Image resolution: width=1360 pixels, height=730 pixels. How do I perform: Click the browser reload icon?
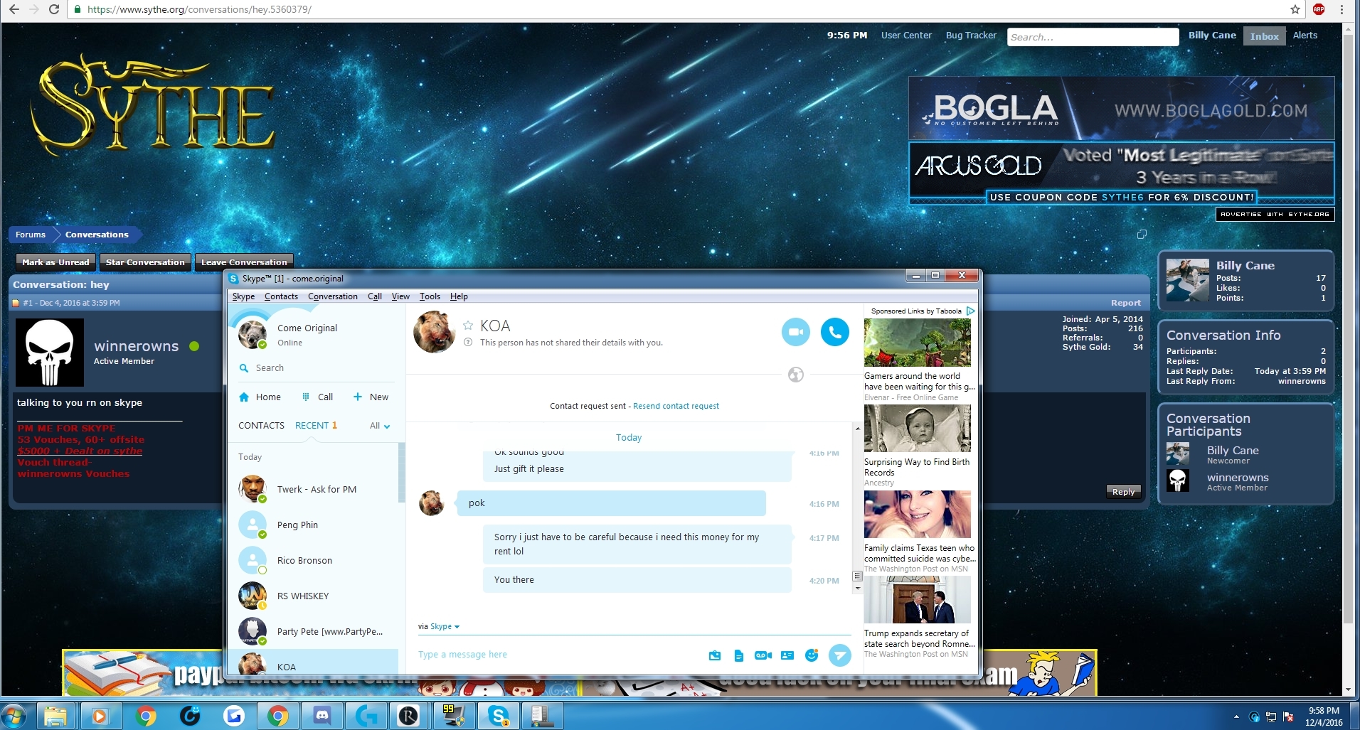click(54, 9)
